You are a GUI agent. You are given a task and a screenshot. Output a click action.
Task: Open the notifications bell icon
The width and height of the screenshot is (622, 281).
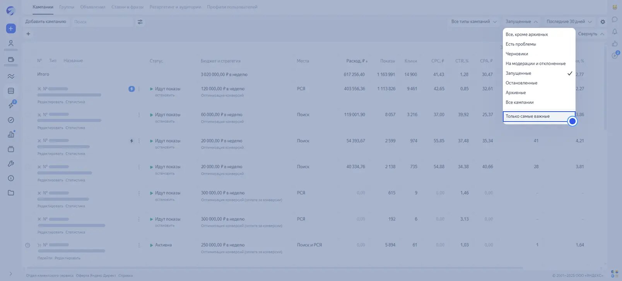615,32
